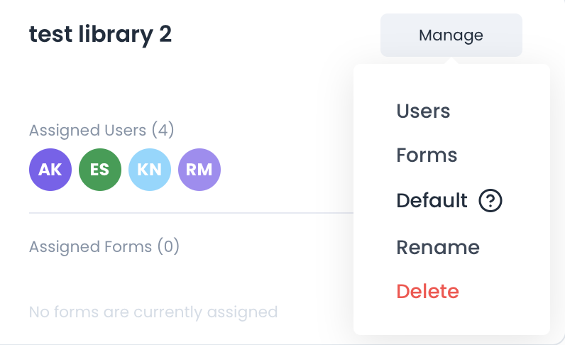Click the Default help question mark icon
565x345 pixels.
click(490, 201)
